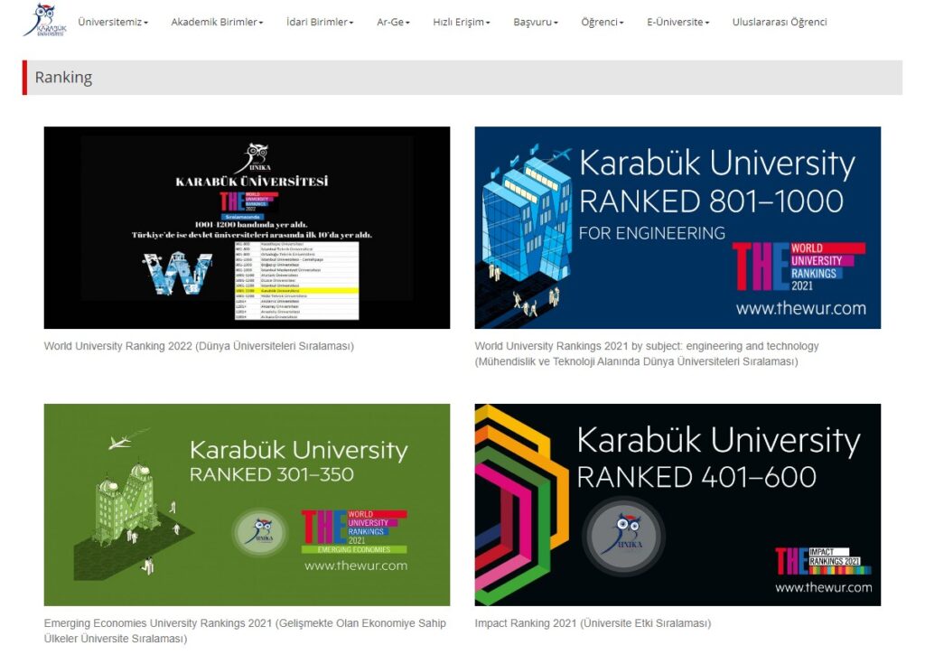Image resolution: width=925 pixels, height=664 pixels.
Task: Open the Hızlı Erişim dropdown
Action: point(462,22)
